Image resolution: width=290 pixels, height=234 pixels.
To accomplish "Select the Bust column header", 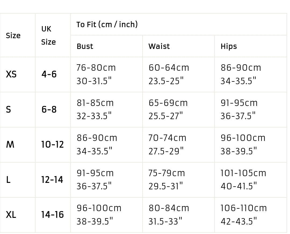I will click(x=85, y=46).
